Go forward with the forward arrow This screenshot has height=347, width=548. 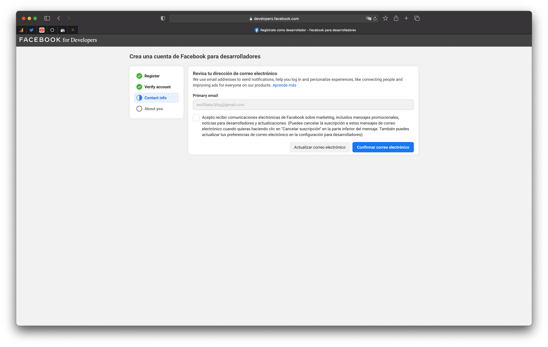69,18
